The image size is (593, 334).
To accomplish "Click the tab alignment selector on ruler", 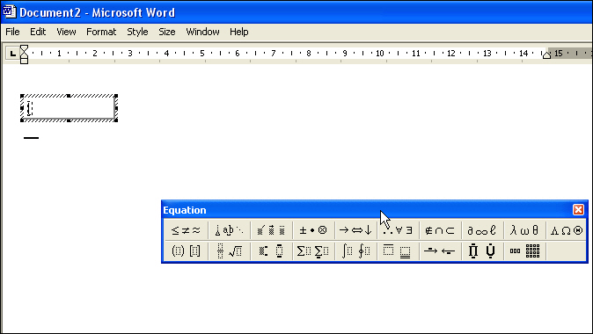I will pyautogui.click(x=12, y=54).
